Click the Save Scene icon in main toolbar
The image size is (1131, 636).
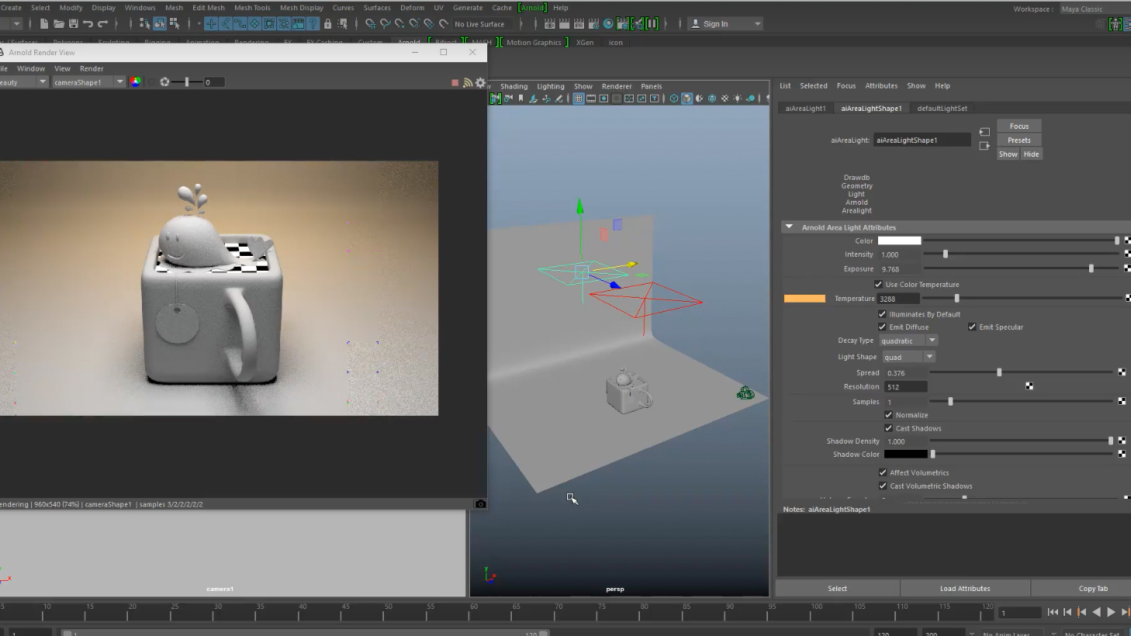(73, 24)
